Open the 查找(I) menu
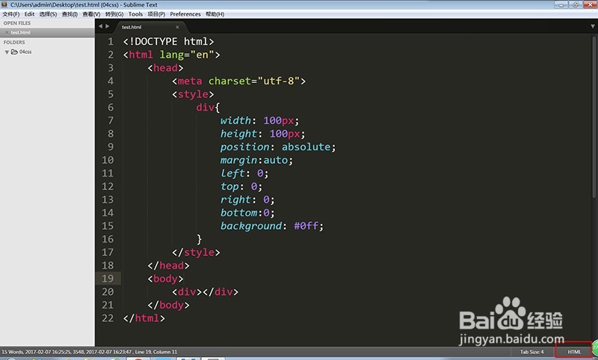The image size is (598, 360). click(70, 14)
